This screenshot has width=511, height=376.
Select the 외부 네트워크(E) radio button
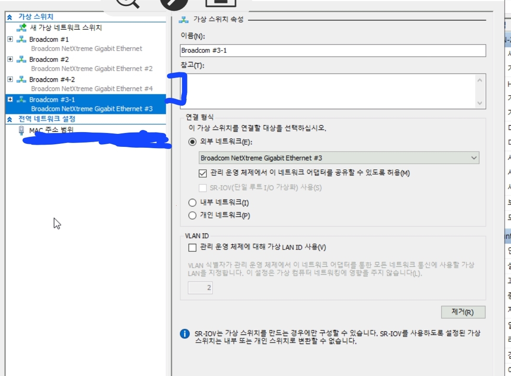click(192, 142)
